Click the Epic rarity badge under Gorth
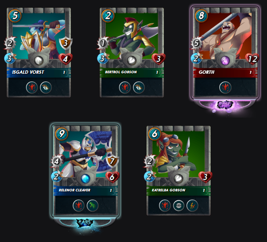The width and height of the screenshot is (267, 242). 225,105
